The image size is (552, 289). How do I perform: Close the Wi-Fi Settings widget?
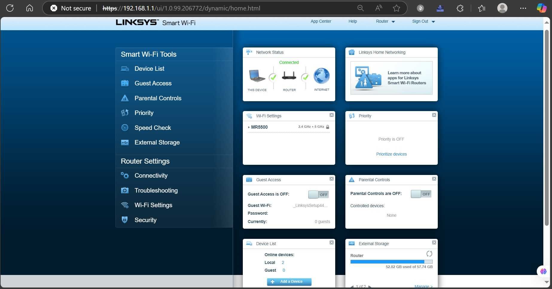(332, 115)
